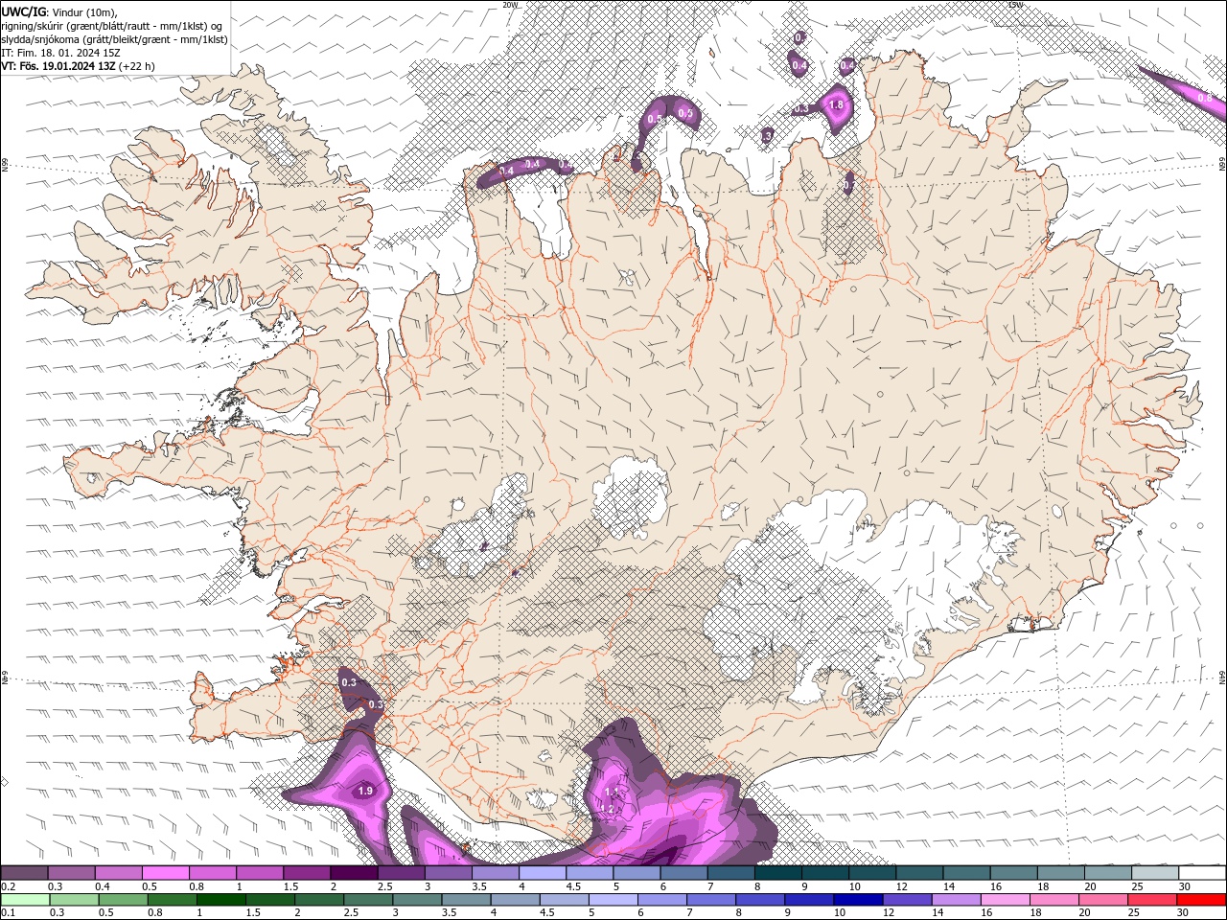Image resolution: width=1227 pixels, height=920 pixels.
Task: Select the snow legend swatch between 8 and 9
Action: click(777, 873)
